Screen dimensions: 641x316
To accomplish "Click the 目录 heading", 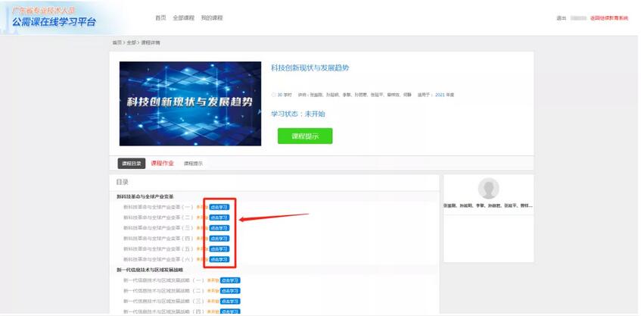I will [123, 182].
